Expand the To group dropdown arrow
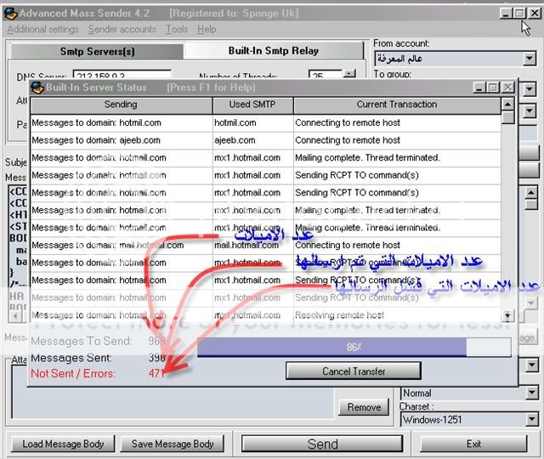Viewport: 544px width, 459px height. point(530,89)
